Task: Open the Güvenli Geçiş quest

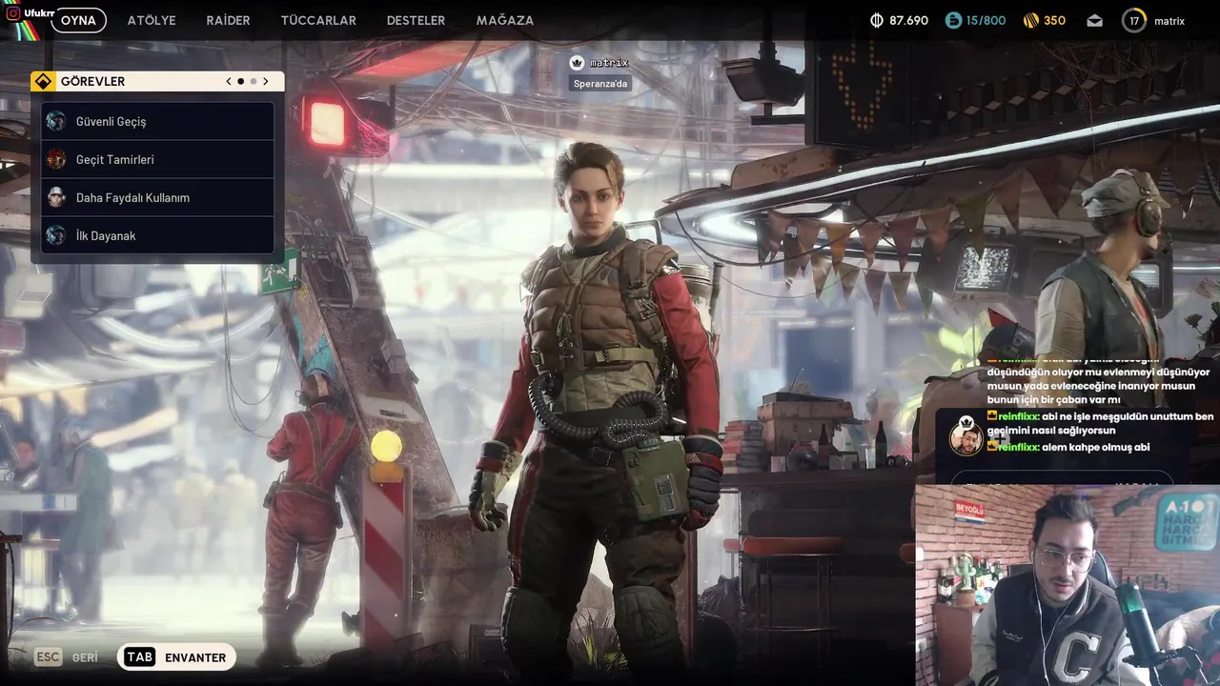Action: (157, 121)
